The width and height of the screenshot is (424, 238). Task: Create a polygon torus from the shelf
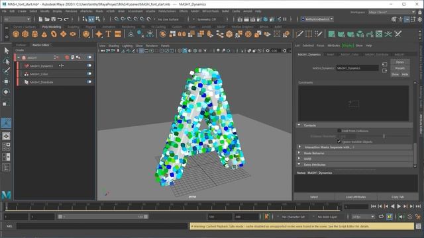pyautogui.click(x=54, y=34)
